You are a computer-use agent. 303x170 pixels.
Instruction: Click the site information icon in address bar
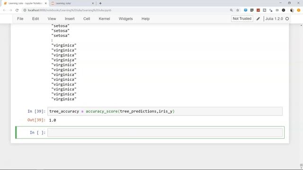tap(25, 10)
